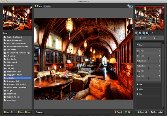Click the I Feel Lucky! button

coord(157,112)
